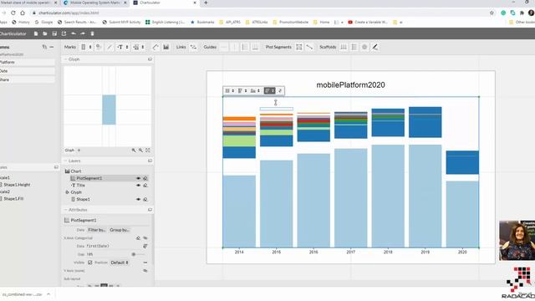Collapse the Layers panel with minus icon

coord(66,161)
